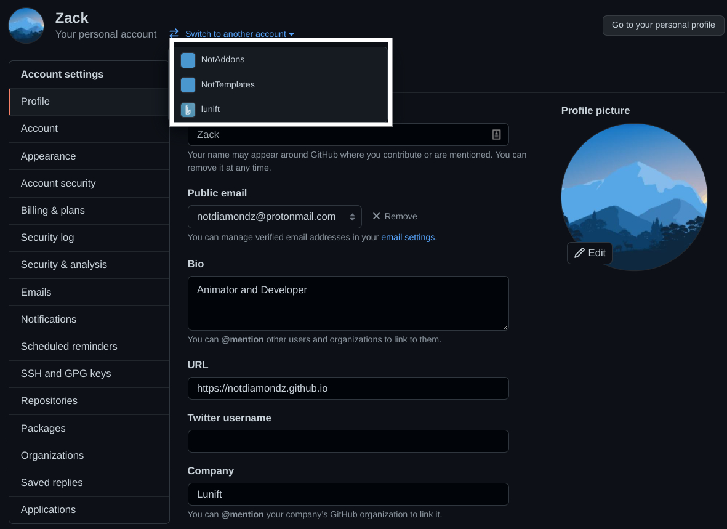Click the switch account arrows icon
727x529 pixels.
[174, 33]
